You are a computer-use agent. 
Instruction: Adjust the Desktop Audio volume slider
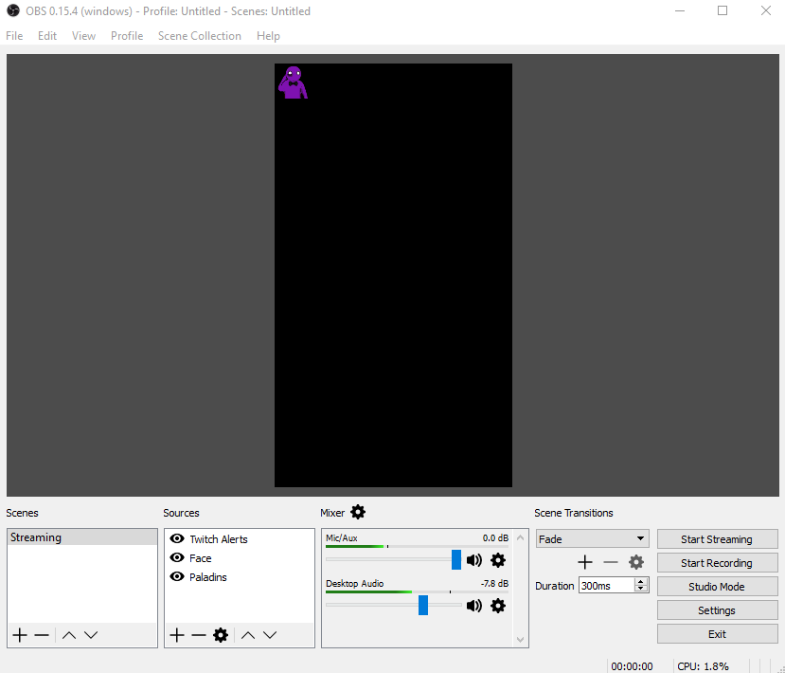[423, 605]
